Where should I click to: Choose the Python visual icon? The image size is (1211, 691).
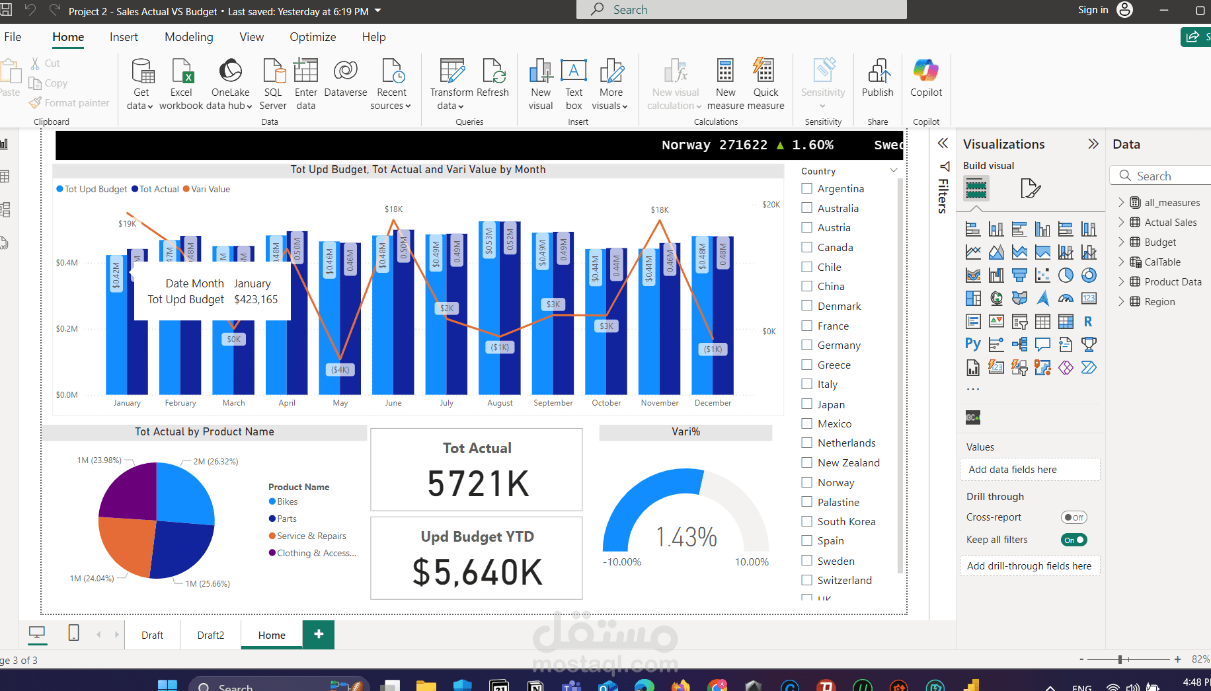(972, 344)
